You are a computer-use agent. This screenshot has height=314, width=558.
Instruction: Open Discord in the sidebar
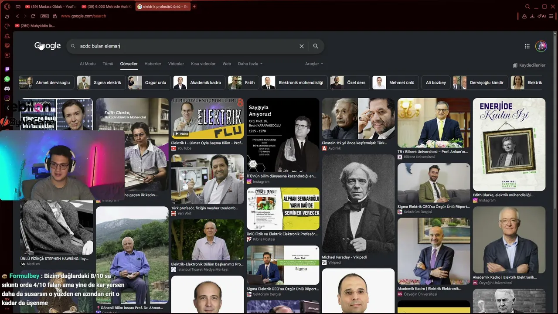(x=7, y=89)
